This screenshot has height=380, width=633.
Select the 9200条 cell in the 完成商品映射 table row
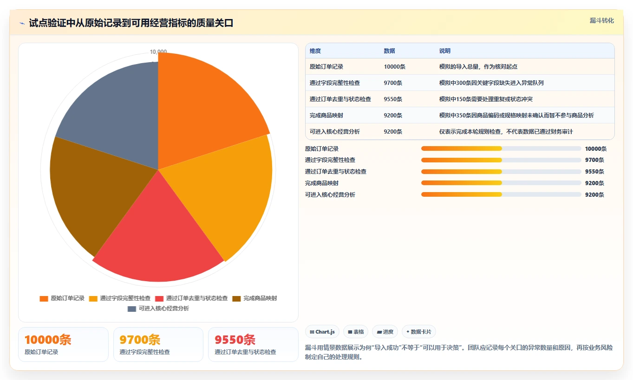(393, 116)
